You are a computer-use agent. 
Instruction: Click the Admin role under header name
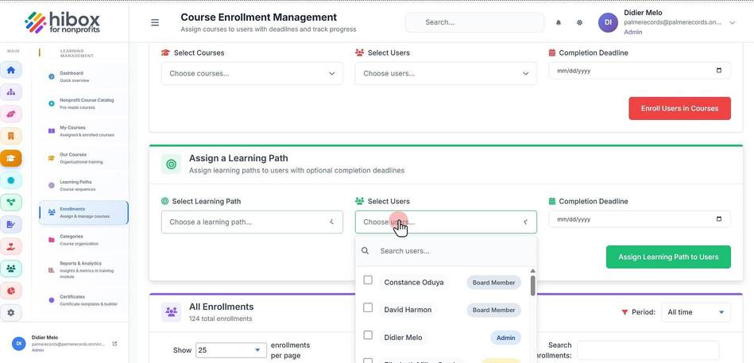(632, 33)
